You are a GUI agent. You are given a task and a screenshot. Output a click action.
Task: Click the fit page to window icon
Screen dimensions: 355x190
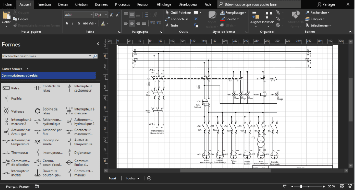coord(342,186)
